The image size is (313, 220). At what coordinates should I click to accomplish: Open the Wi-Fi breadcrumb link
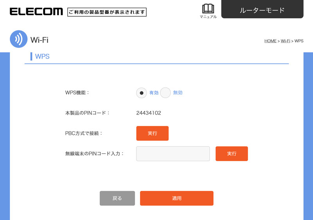(x=286, y=41)
